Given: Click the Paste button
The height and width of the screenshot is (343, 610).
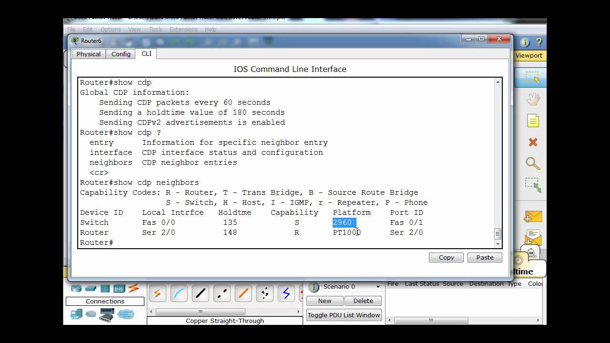Looking at the screenshot, I should (485, 257).
